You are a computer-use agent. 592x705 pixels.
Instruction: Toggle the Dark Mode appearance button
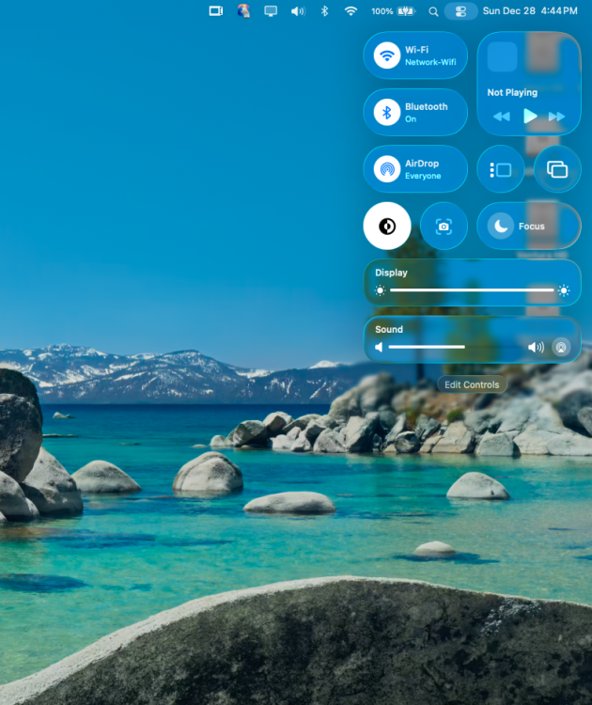point(387,226)
